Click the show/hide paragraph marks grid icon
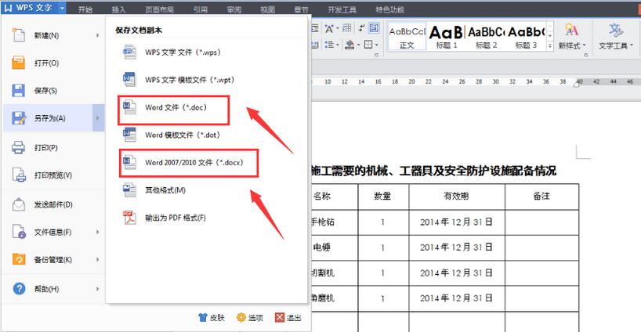The height and width of the screenshot is (332, 641). click(x=347, y=27)
